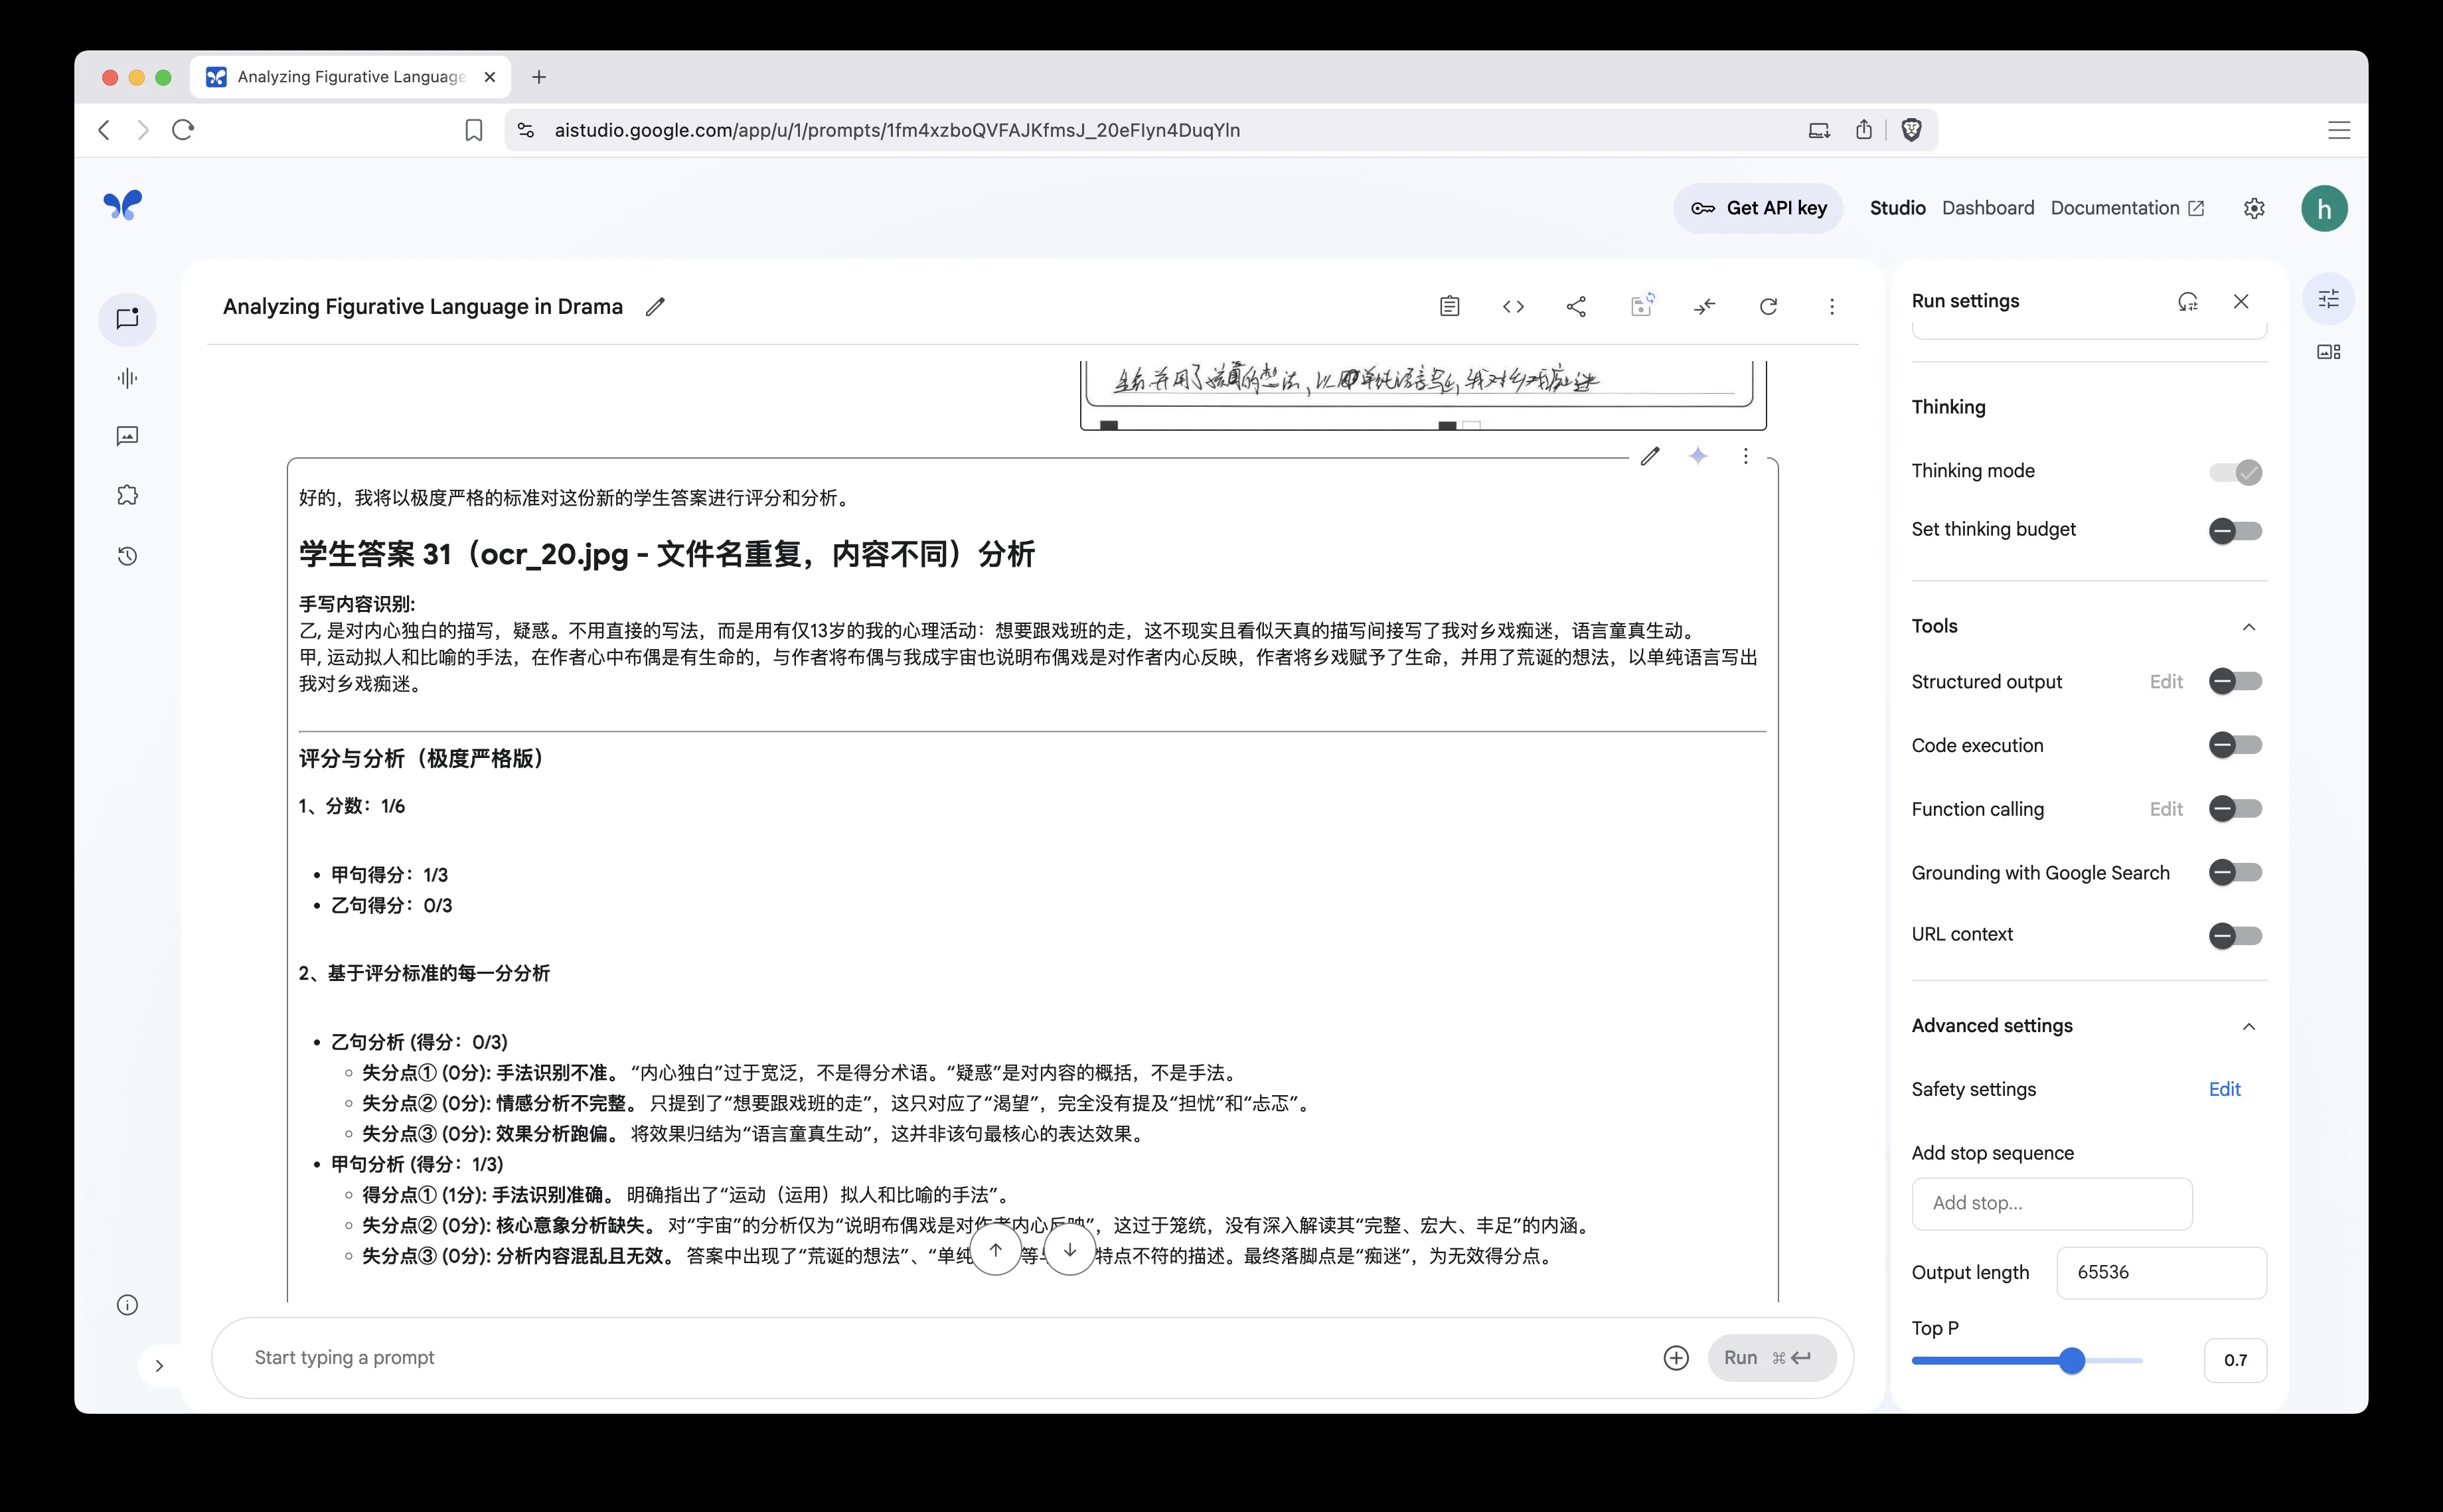View prompt history via clock icon
Viewport: 2443px width, 1512px height.
[127, 556]
